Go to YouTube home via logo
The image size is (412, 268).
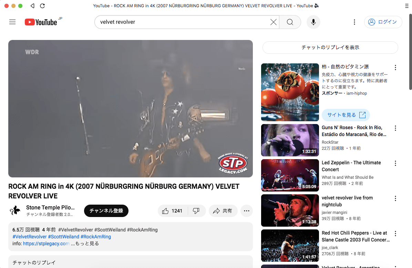point(41,22)
